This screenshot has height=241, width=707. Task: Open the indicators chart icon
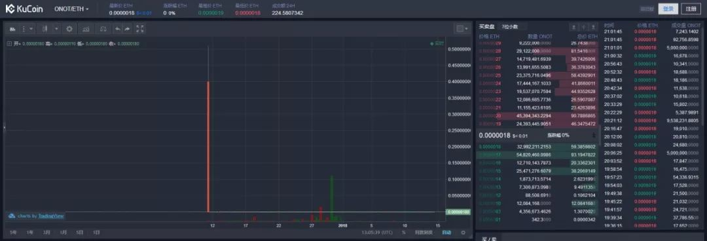pos(86,29)
